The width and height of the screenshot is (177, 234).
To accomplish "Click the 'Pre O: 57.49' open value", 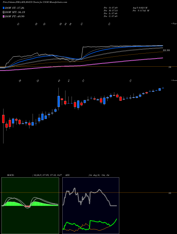I will 111,8.
